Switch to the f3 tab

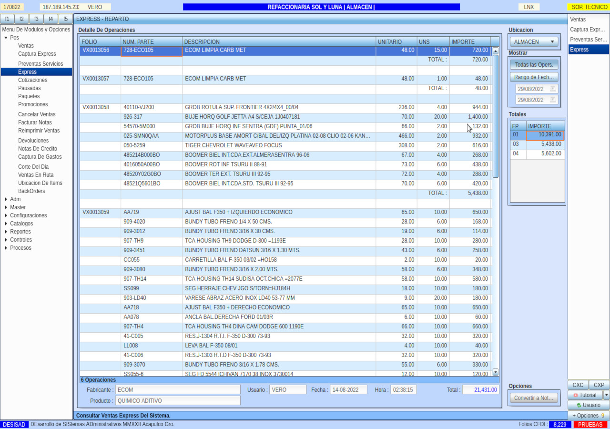pyautogui.click(x=36, y=19)
